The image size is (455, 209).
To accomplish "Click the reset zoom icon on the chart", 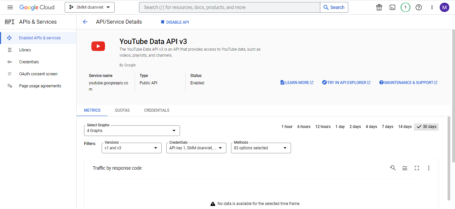I will coord(393,168).
